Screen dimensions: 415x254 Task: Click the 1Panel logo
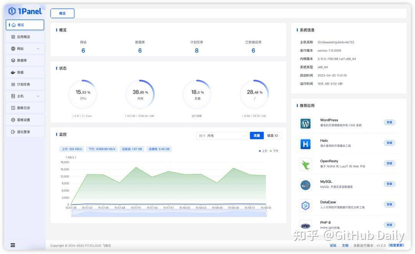[25, 11]
